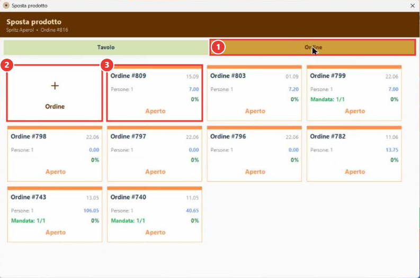
Task: Click Mandata: 1/1 on order #799
Action: point(327,99)
